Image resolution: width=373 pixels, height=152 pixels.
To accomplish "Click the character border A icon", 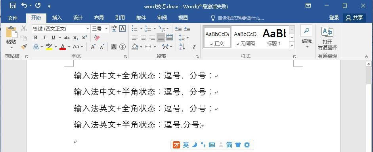I will click(122, 29).
